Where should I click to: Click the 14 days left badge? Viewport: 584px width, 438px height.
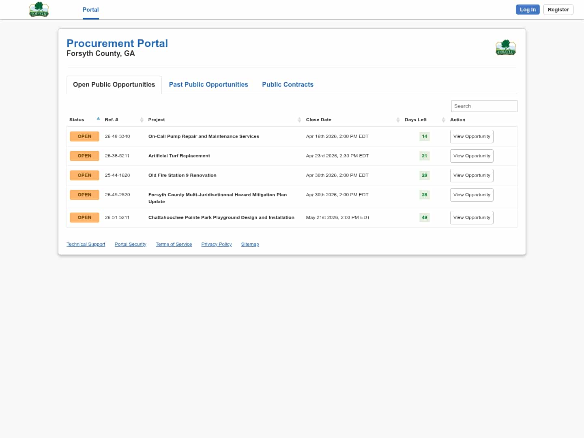click(x=424, y=136)
